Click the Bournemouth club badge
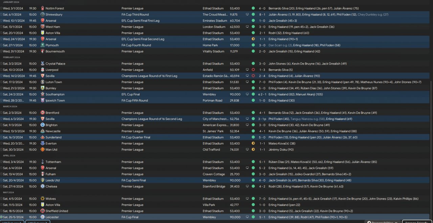Viewport: 433px width, 223px height. click(x=42, y=51)
